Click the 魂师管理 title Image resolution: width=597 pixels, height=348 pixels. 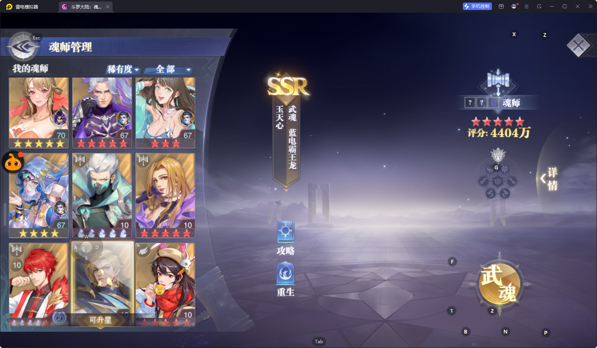(x=70, y=47)
